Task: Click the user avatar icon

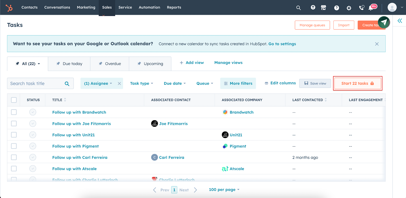Action: 392,7
